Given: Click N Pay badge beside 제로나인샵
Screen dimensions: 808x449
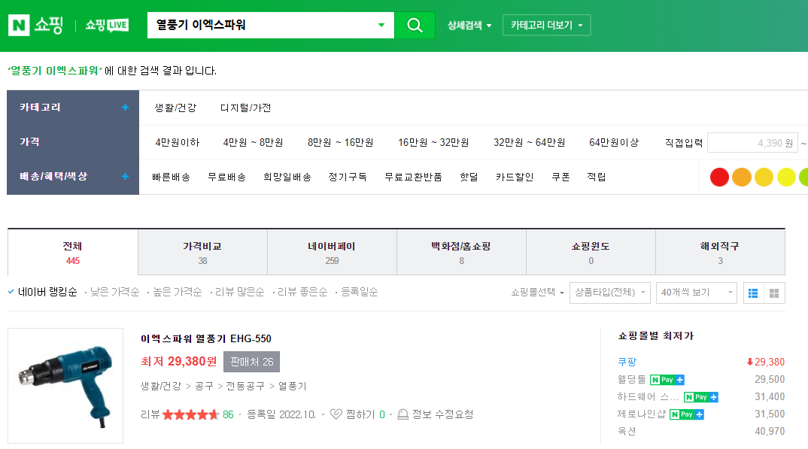Looking at the screenshot, I should pos(686,414).
